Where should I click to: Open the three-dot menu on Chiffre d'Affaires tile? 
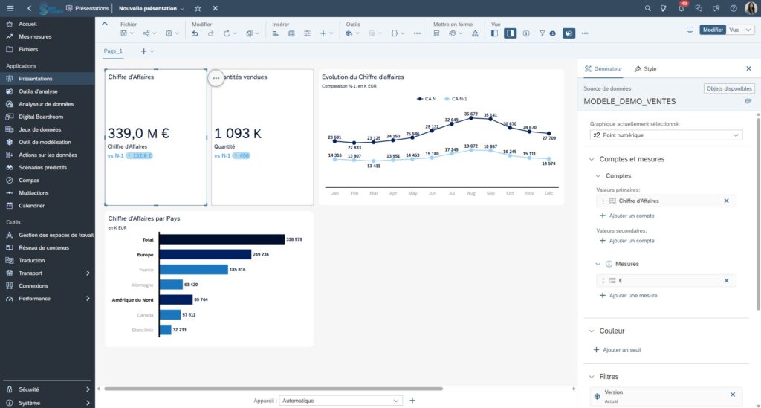216,77
